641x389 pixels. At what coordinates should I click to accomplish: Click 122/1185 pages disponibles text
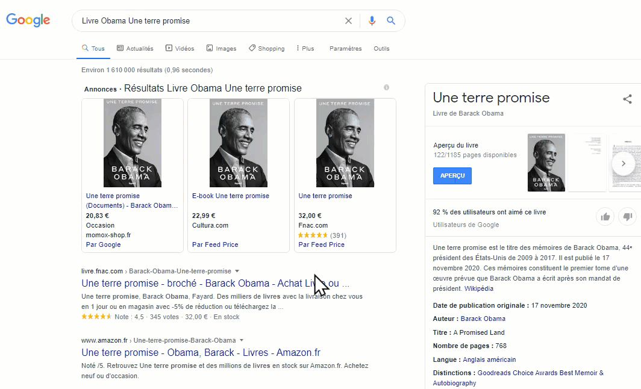475,155
